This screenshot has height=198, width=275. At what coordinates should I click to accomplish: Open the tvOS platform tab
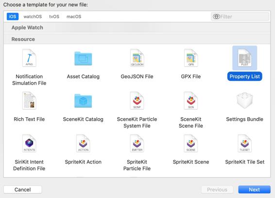tap(54, 17)
